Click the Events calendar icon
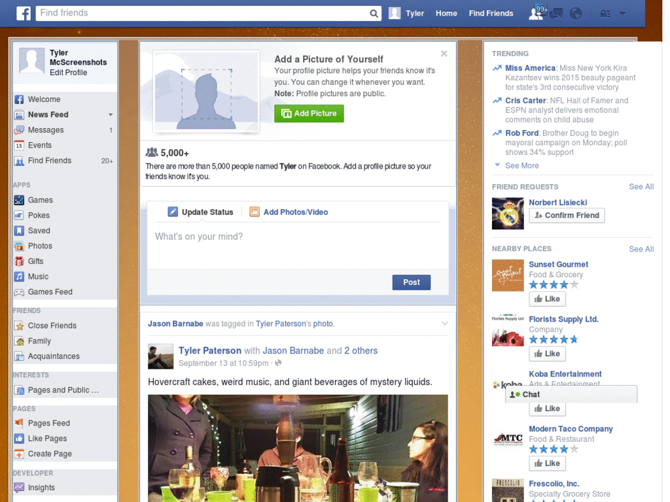Screen dimensions: 670x502 click(19, 146)
